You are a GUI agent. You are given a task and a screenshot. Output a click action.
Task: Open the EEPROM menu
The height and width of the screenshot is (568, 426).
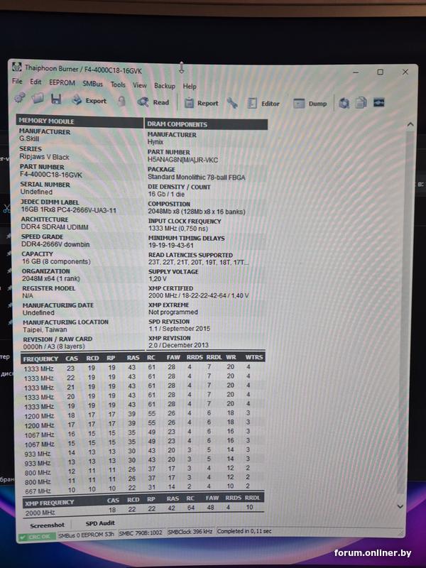click(x=62, y=82)
